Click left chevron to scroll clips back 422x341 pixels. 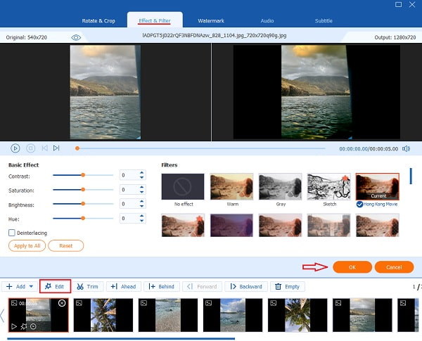pyautogui.click(x=2, y=316)
